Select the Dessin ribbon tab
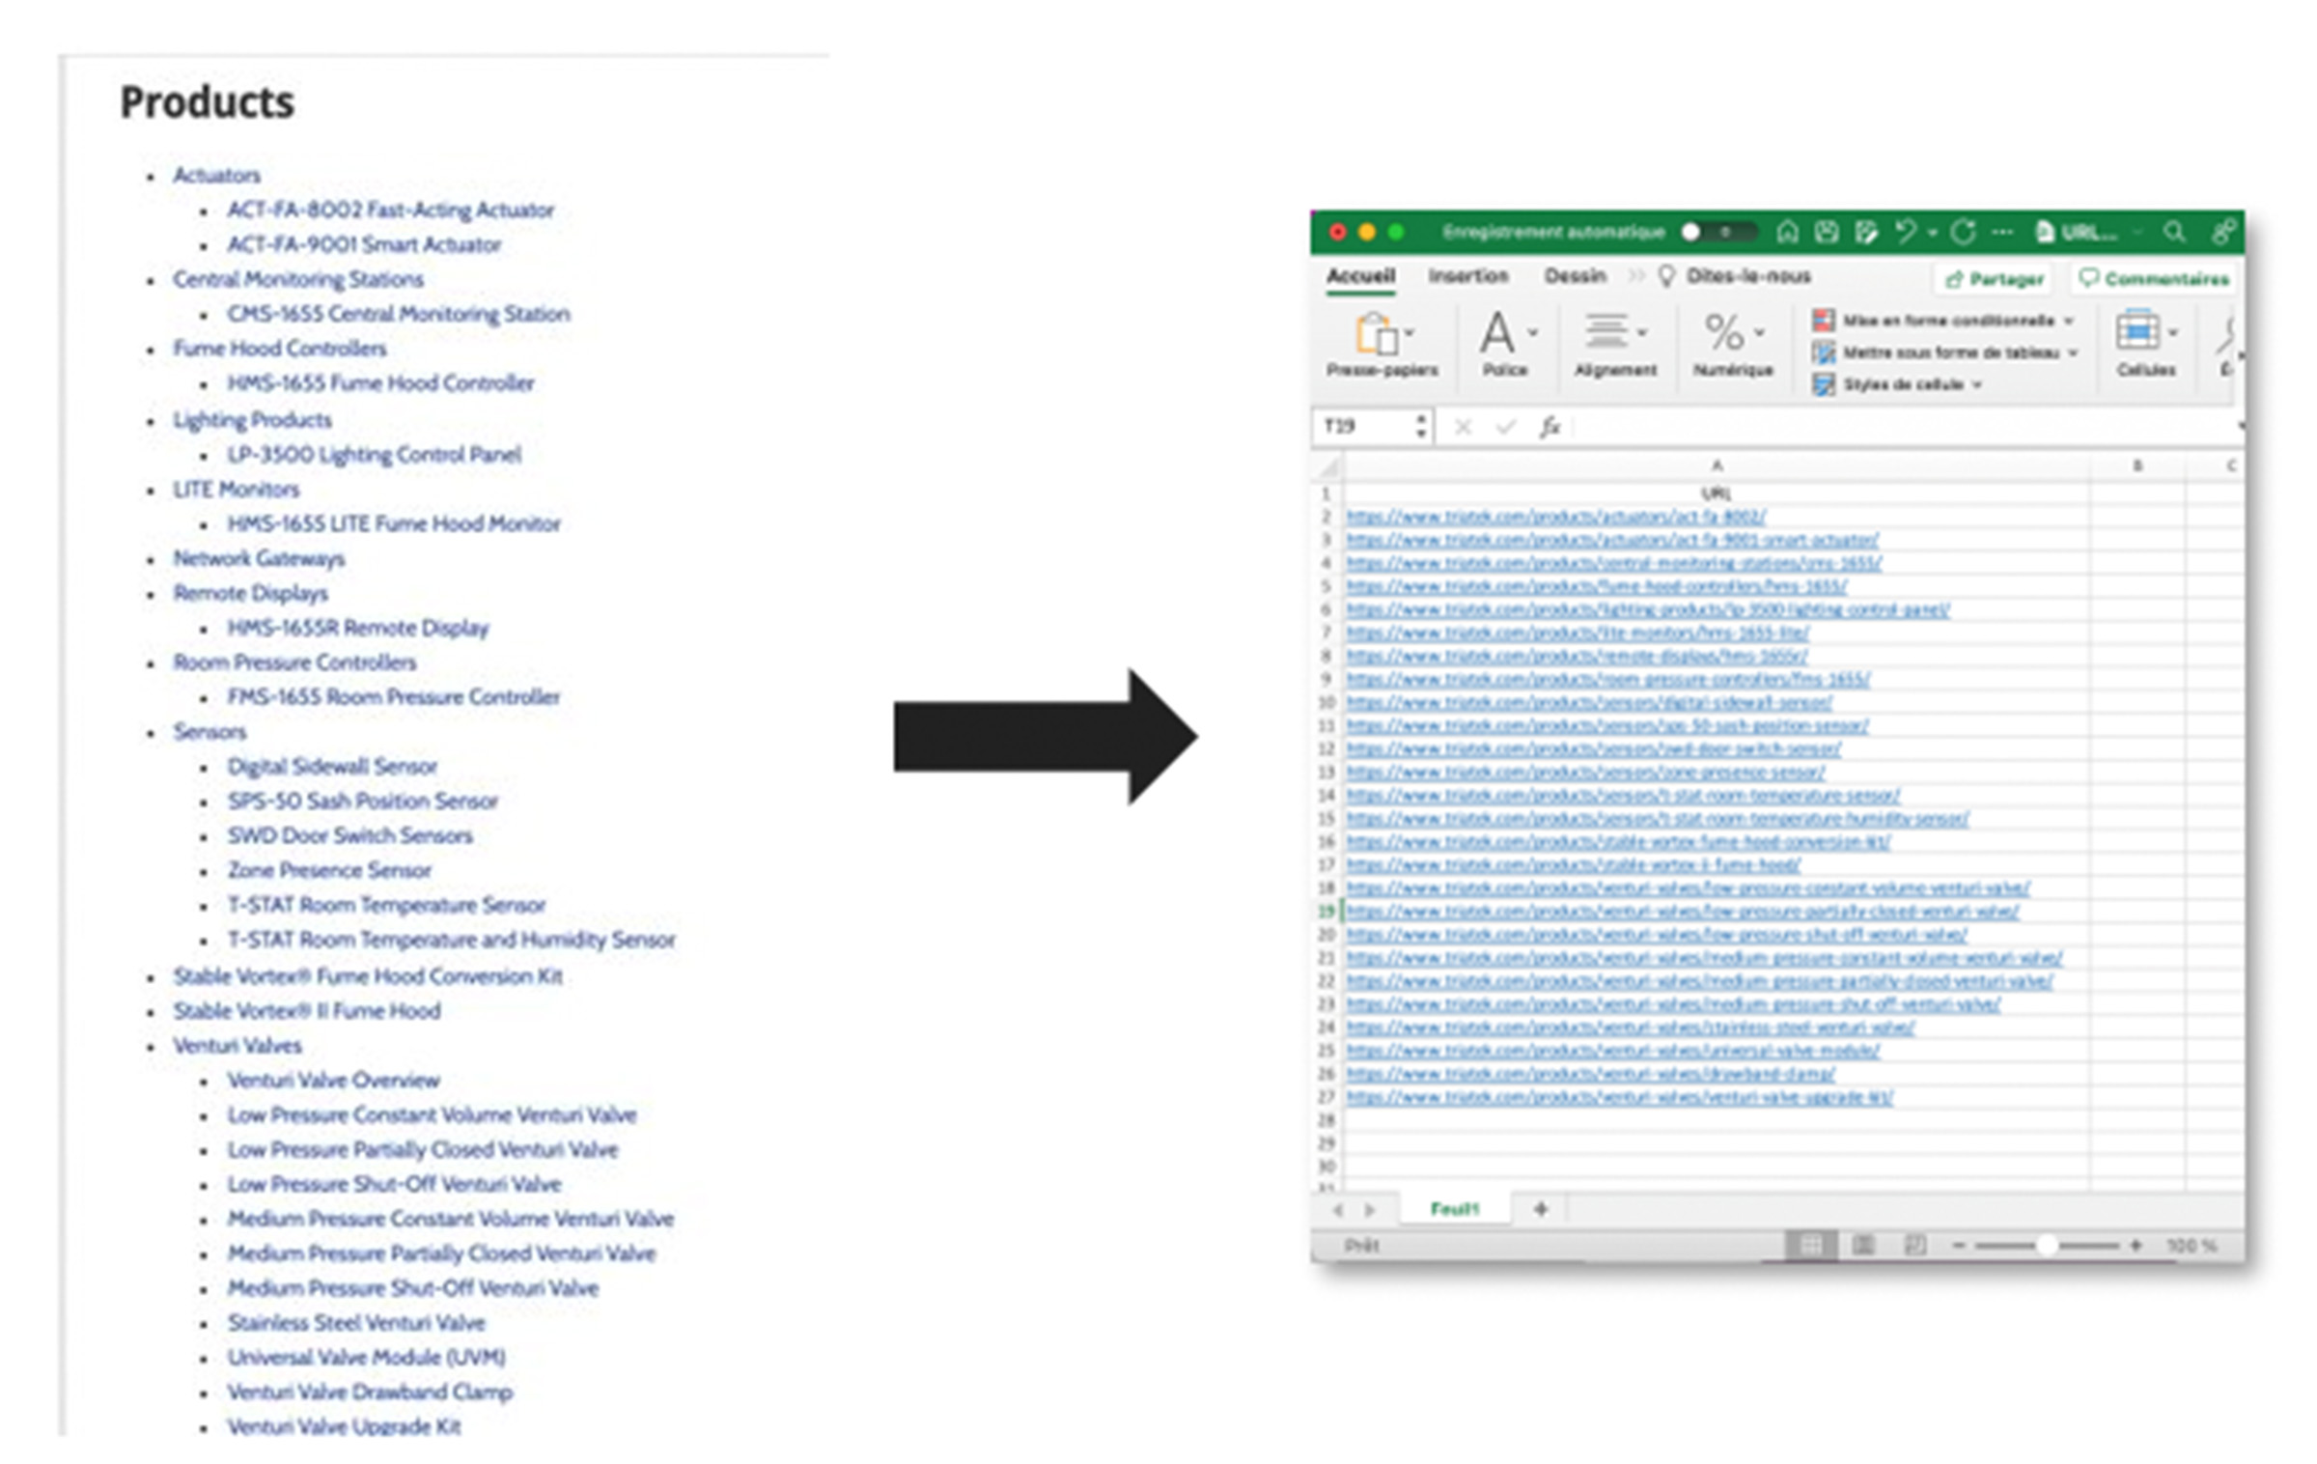Viewport: 2317px width, 1464px height. 1575,276
